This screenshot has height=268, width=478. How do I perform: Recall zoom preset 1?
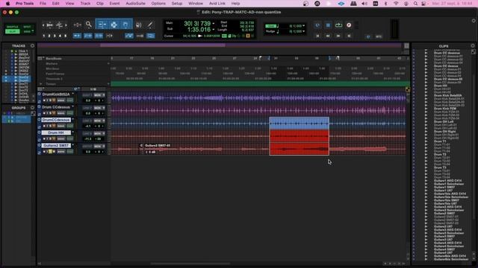44,36
